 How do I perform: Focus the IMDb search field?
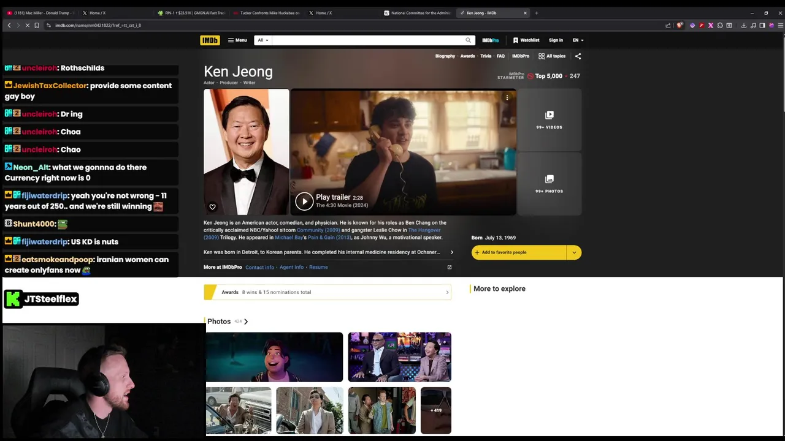click(367, 40)
